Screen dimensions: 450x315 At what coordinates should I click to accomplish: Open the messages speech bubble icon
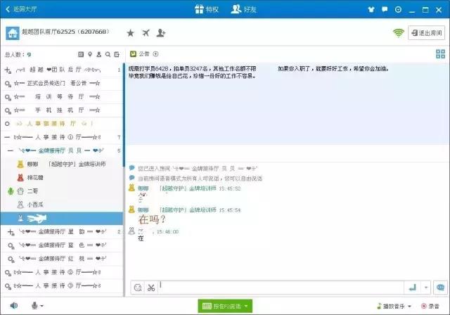tap(385, 9)
